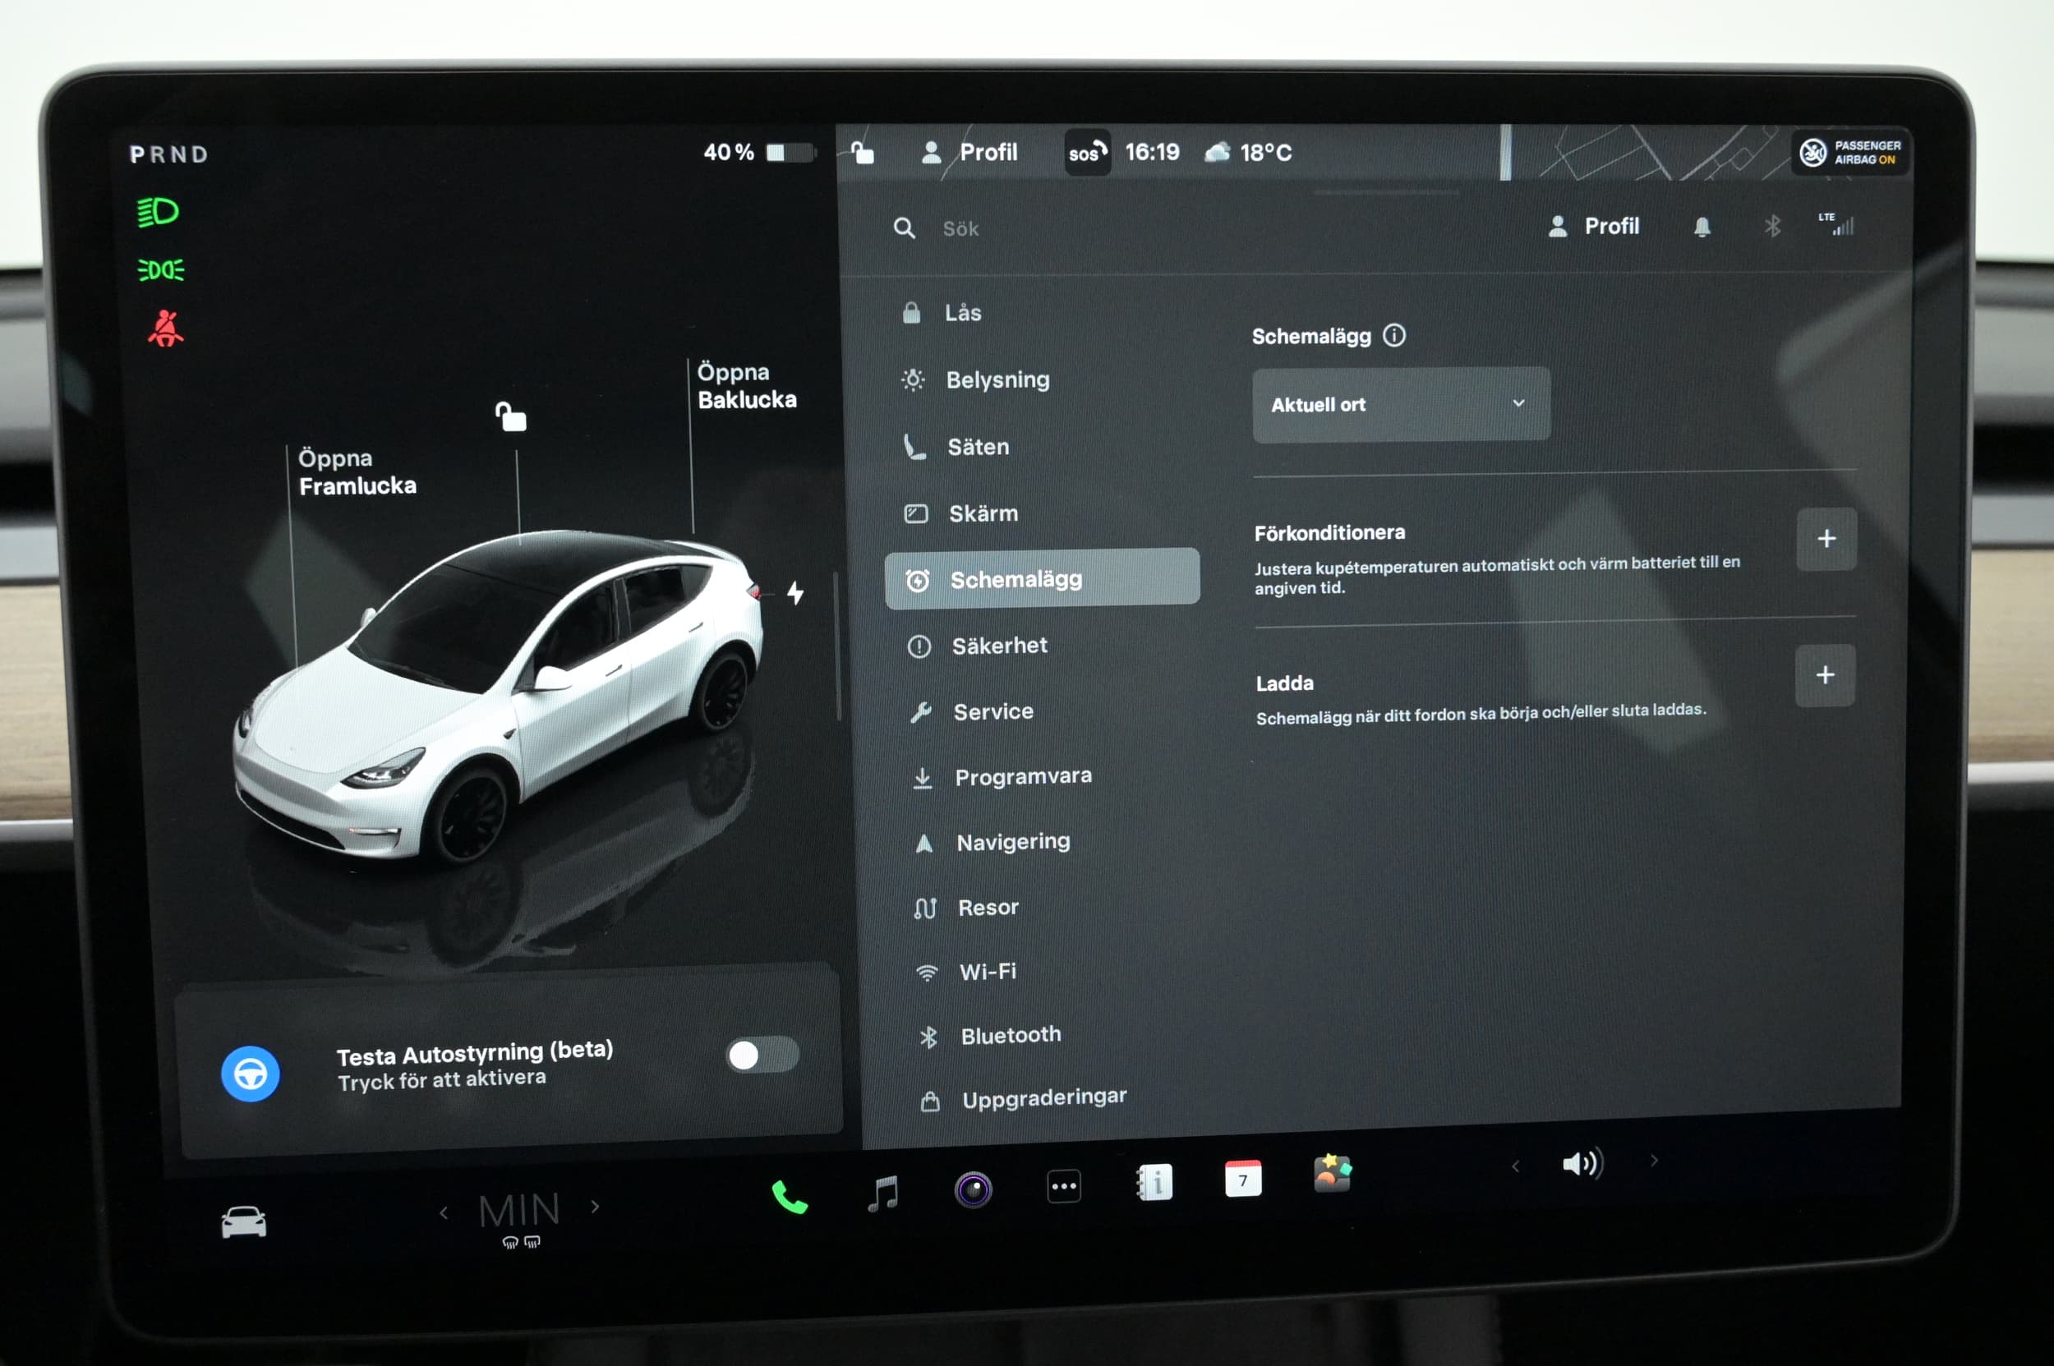Lower volume with the left chevron
The height and width of the screenshot is (1366, 2054).
(x=1514, y=1166)
